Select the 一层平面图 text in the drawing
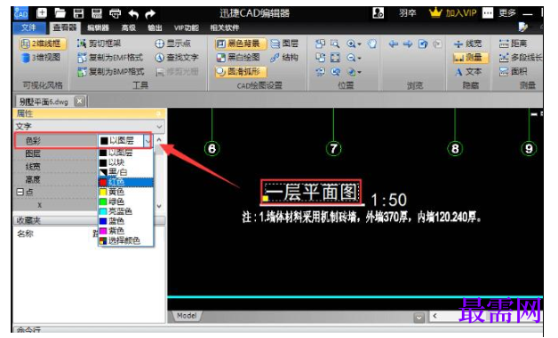This screenshot has height=338, width=558. point(311,193)
